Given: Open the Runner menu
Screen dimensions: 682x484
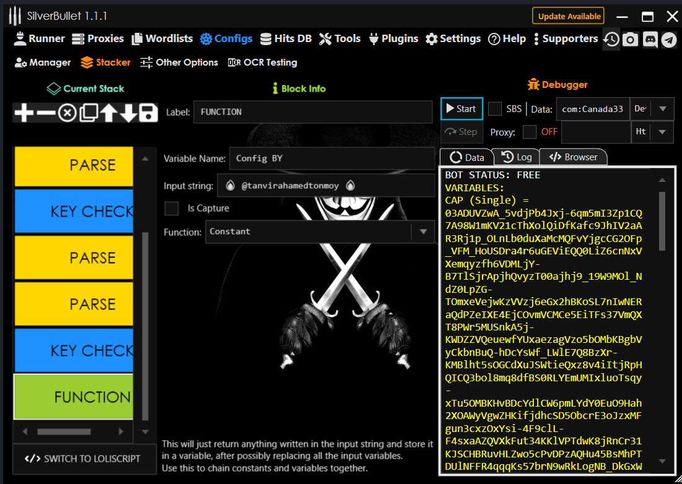Looking at the screenshot, I should coord(39,38).
